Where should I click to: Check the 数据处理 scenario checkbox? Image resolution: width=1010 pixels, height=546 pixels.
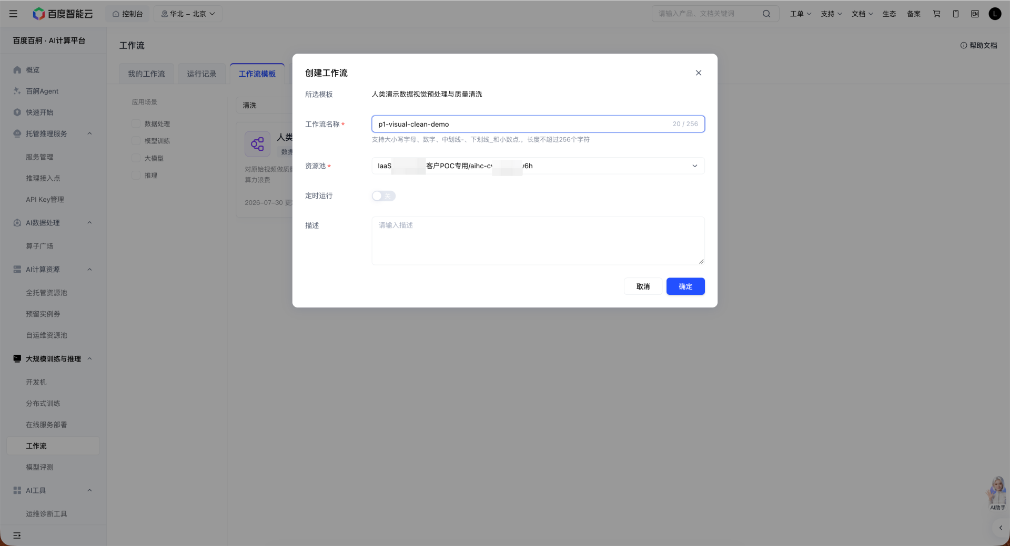point(136,123)
